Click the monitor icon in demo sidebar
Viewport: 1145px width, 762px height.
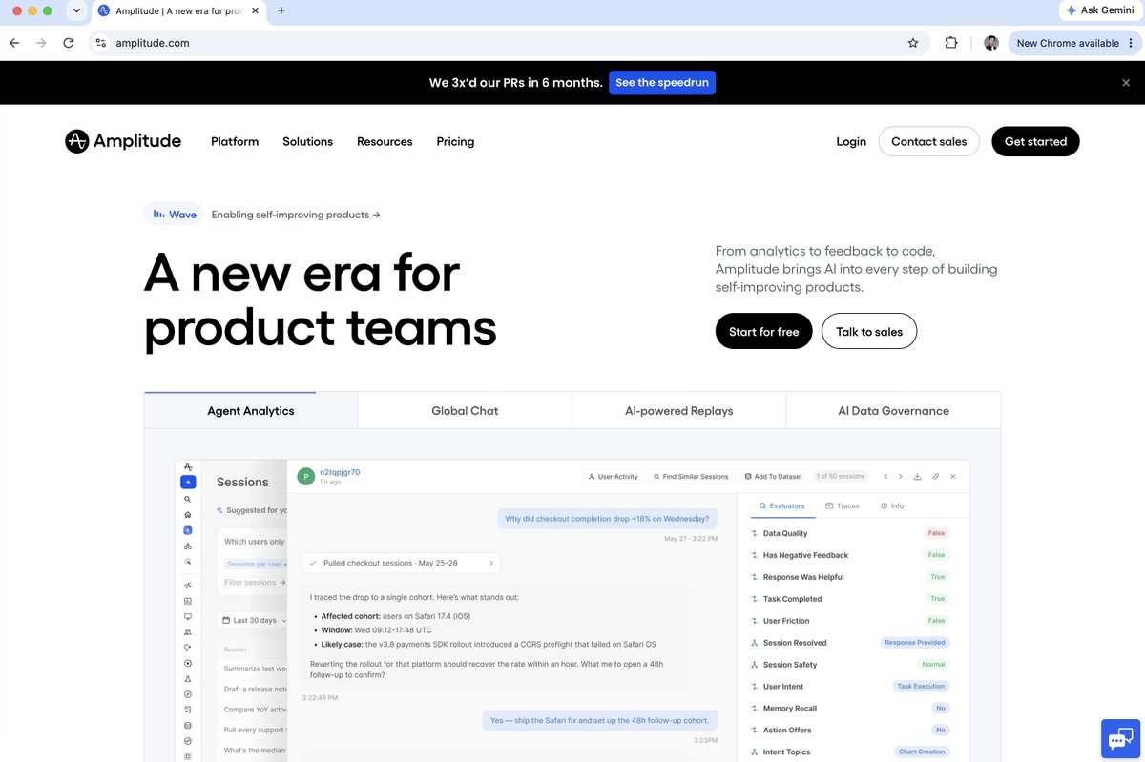(188, 616)
